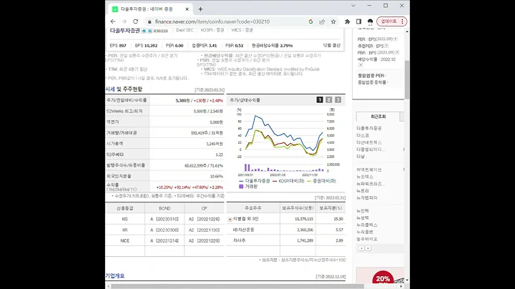Click the 20% advertisement banner
Image resolution: width=515 pixels, height=289 pixels.
(380, 276)
